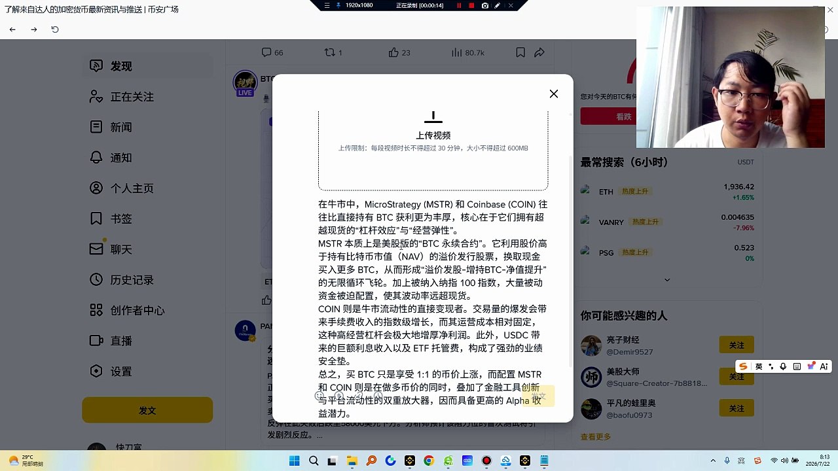Click the Sogou IME S icon
This screenshot has height=471, width=838.
tap(743, 366)
